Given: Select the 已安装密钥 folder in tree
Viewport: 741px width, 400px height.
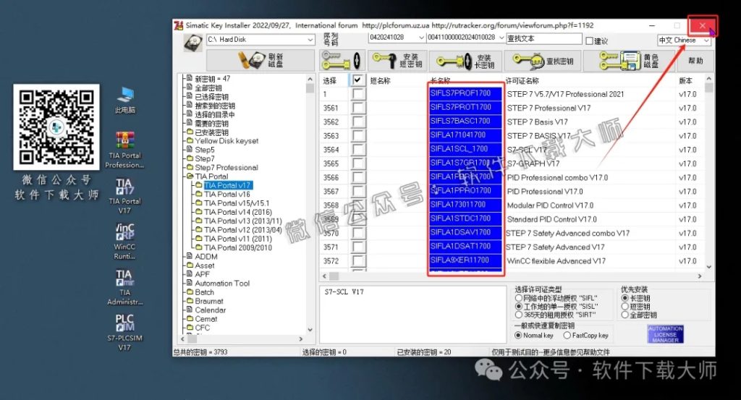Looking at the screenshot, I should tap(212, 132).
